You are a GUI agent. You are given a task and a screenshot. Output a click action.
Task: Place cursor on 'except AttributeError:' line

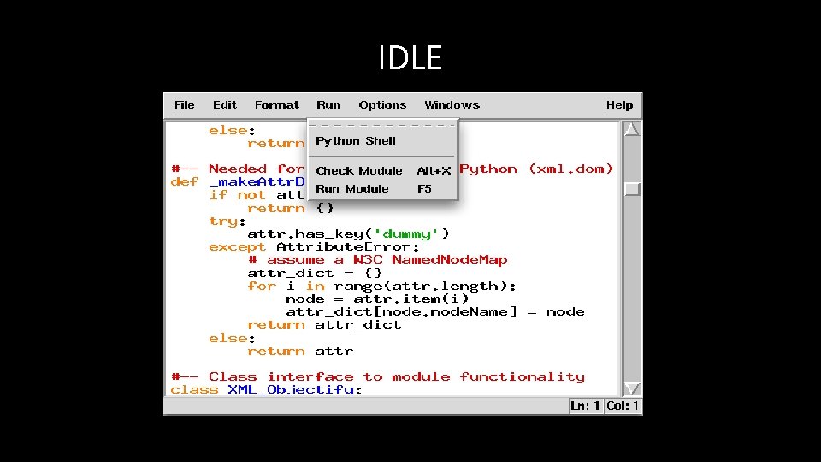click(314, 246)
